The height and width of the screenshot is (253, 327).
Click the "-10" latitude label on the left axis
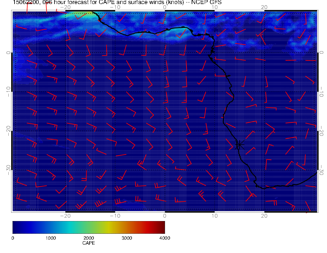coord(8,92)
